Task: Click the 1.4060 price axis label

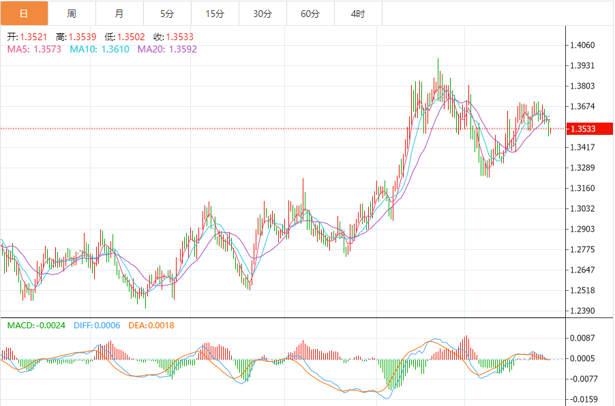Action: (x=586, y=46)
